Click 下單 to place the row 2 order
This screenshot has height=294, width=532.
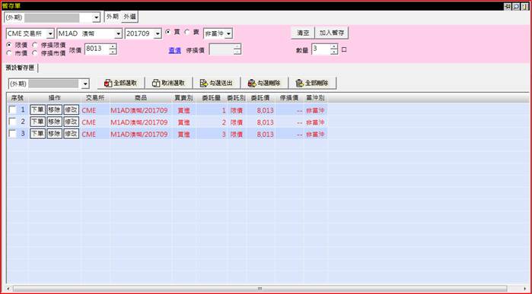pyautogui.click(x=37, y=122)
